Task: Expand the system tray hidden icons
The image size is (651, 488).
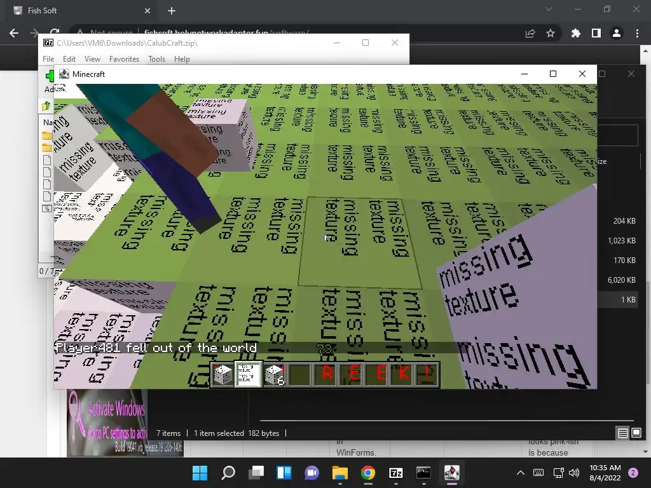Action: pyautogui.click(x=521, y=473)
